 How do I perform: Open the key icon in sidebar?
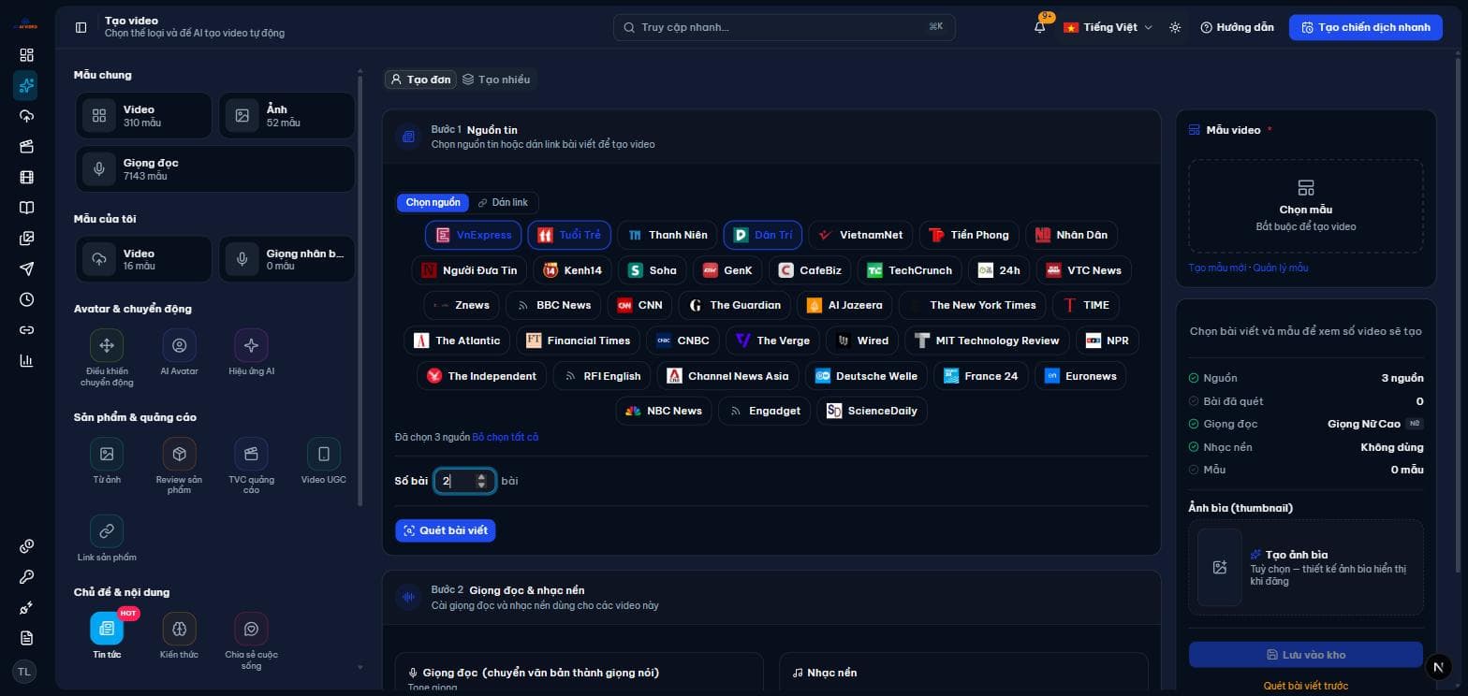click(26, 576)
